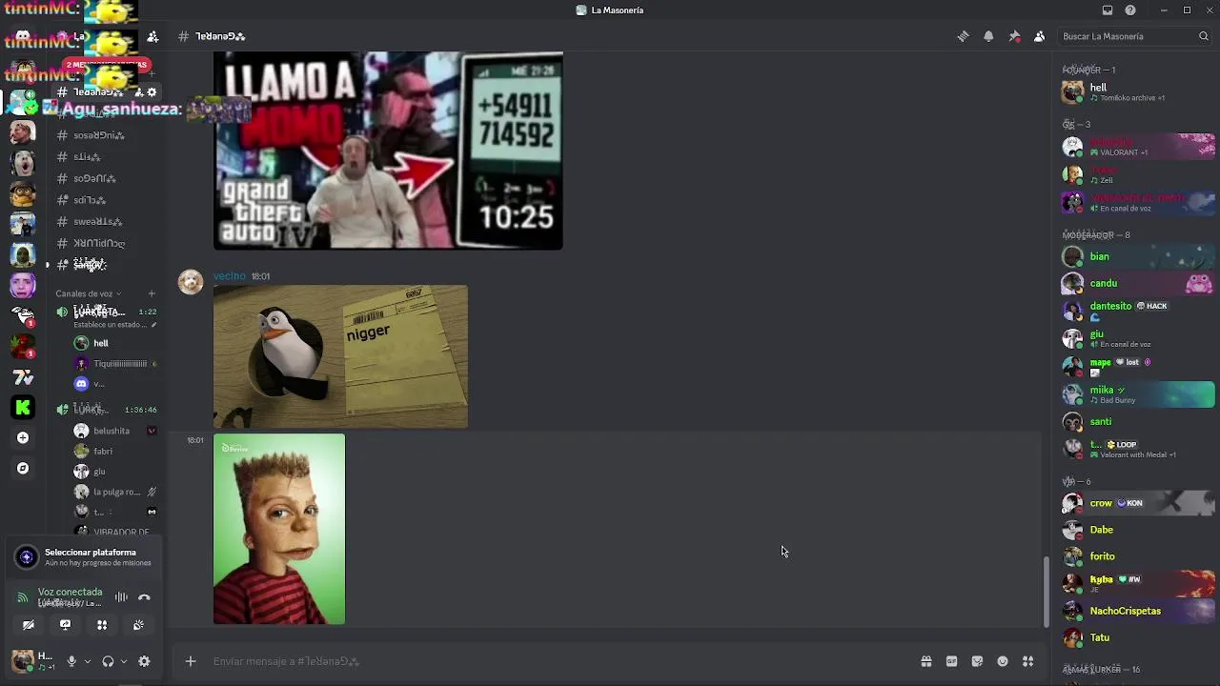The image size is (1220, 686).
Task: Open channel settings gear for selected channel
Action: point(152,92)
